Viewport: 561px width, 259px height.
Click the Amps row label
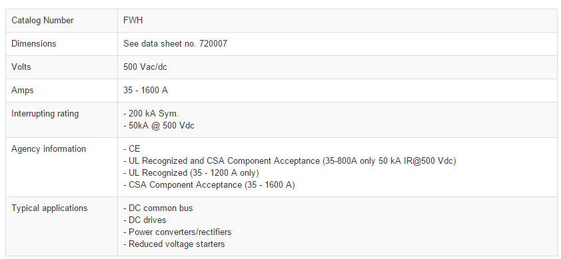pos(22,90)
